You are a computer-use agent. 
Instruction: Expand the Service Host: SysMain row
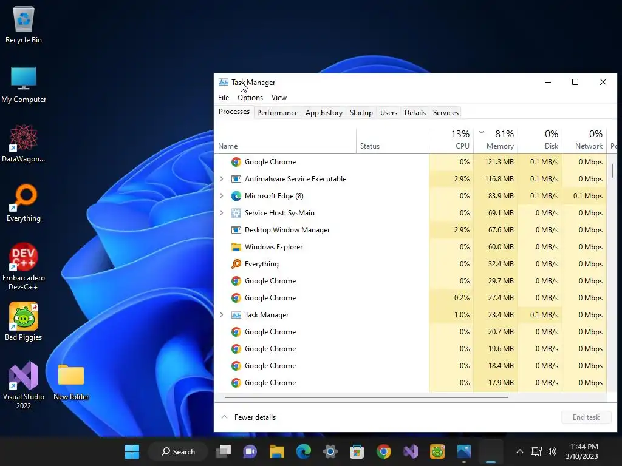[x=222, y=213]
